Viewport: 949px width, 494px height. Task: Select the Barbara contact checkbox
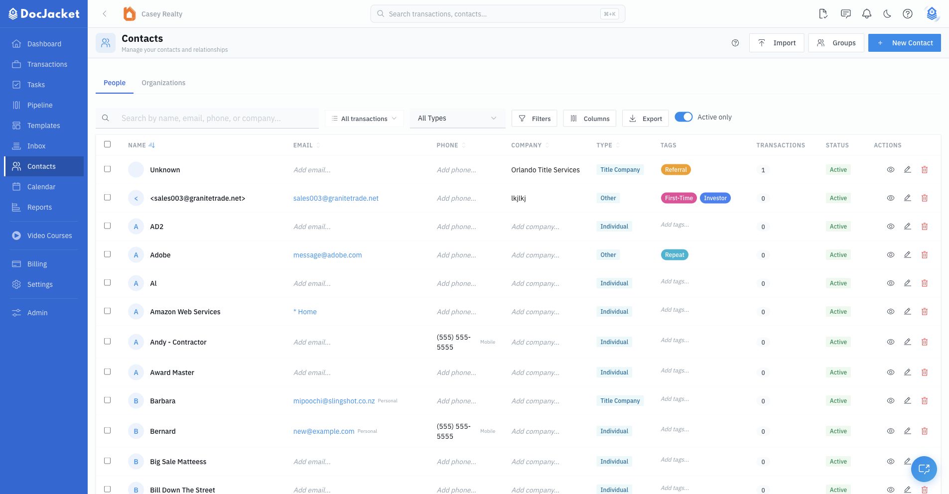[107, 400]
